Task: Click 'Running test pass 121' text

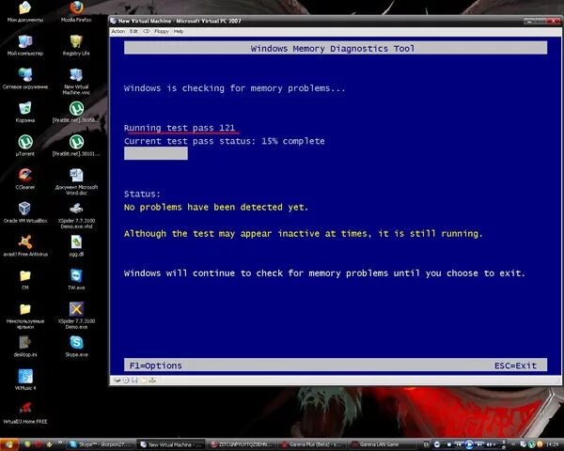Action: click(180, 128)
